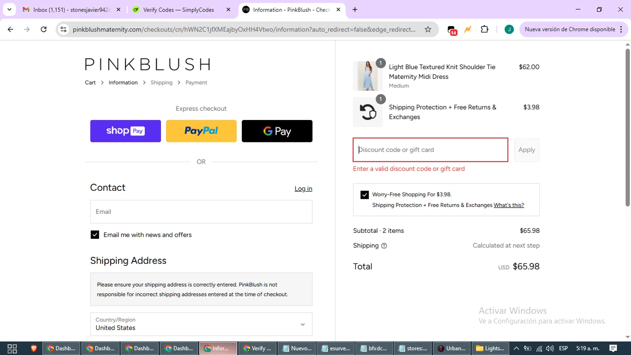Close the Verify Codes SimplyCodes tab
Image resolution: width=631 pixels, height=355 pixels.
point(228,9)
